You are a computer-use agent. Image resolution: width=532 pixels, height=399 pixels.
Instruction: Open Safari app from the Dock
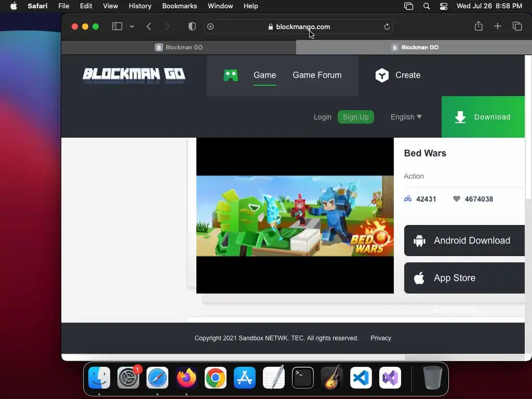(157, 378)
